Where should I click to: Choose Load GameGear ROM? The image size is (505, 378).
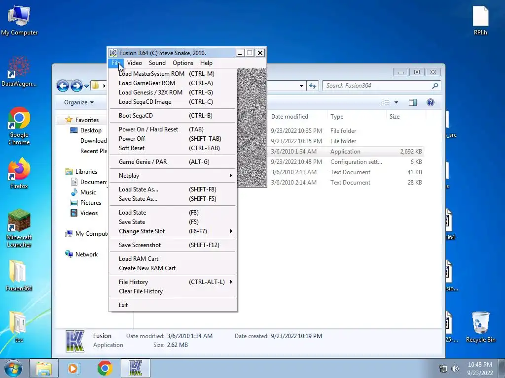[173, 83]
